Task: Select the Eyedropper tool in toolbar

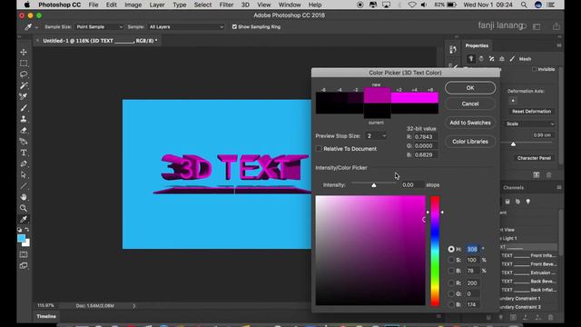Action: tap(24, 219)
